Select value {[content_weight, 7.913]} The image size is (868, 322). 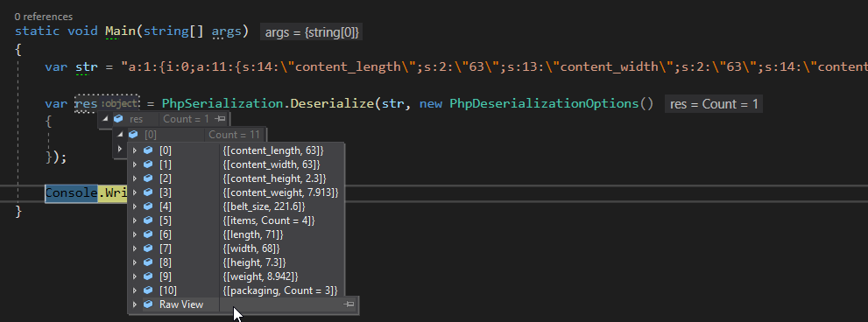click(280, 192)
